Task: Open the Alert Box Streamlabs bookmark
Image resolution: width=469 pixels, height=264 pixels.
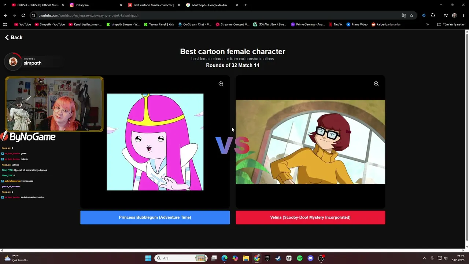Action: coord(270,25)
